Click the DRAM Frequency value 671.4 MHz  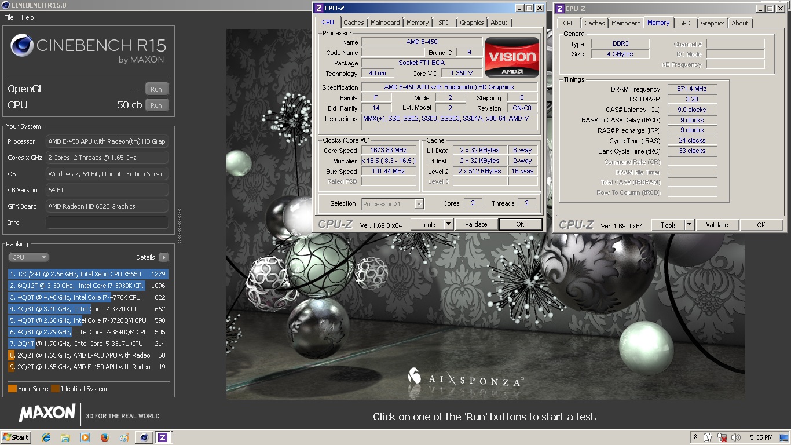692,89
